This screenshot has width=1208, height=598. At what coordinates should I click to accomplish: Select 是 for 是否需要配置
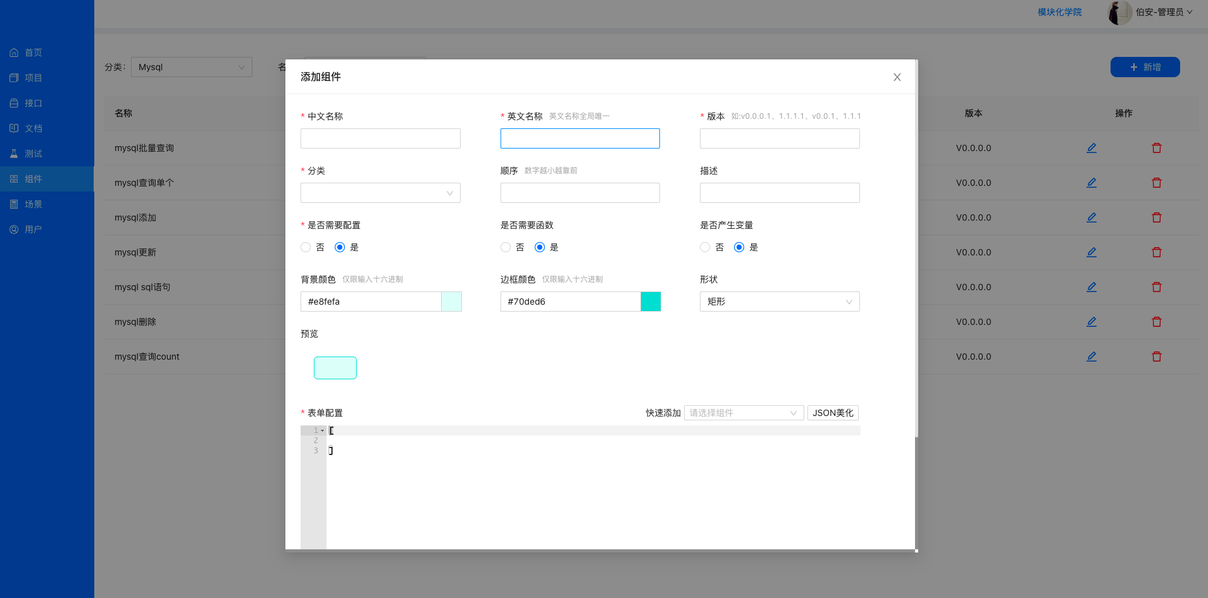pos(340,247)
